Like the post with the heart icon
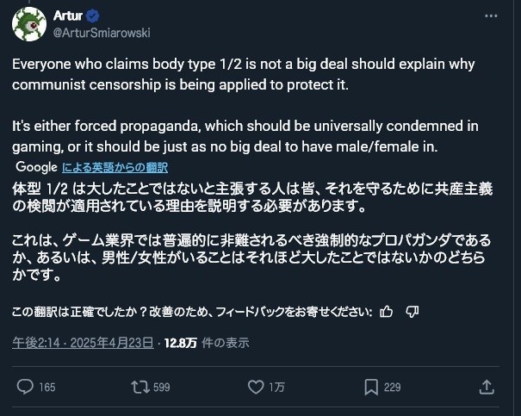This screenshot has height=416, width=521. (253, 387)
